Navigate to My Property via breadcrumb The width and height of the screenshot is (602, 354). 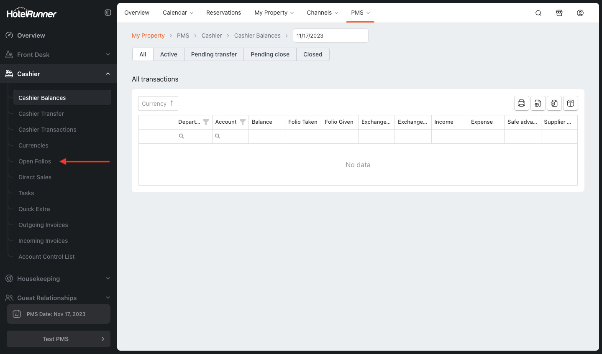pos(148,36)
